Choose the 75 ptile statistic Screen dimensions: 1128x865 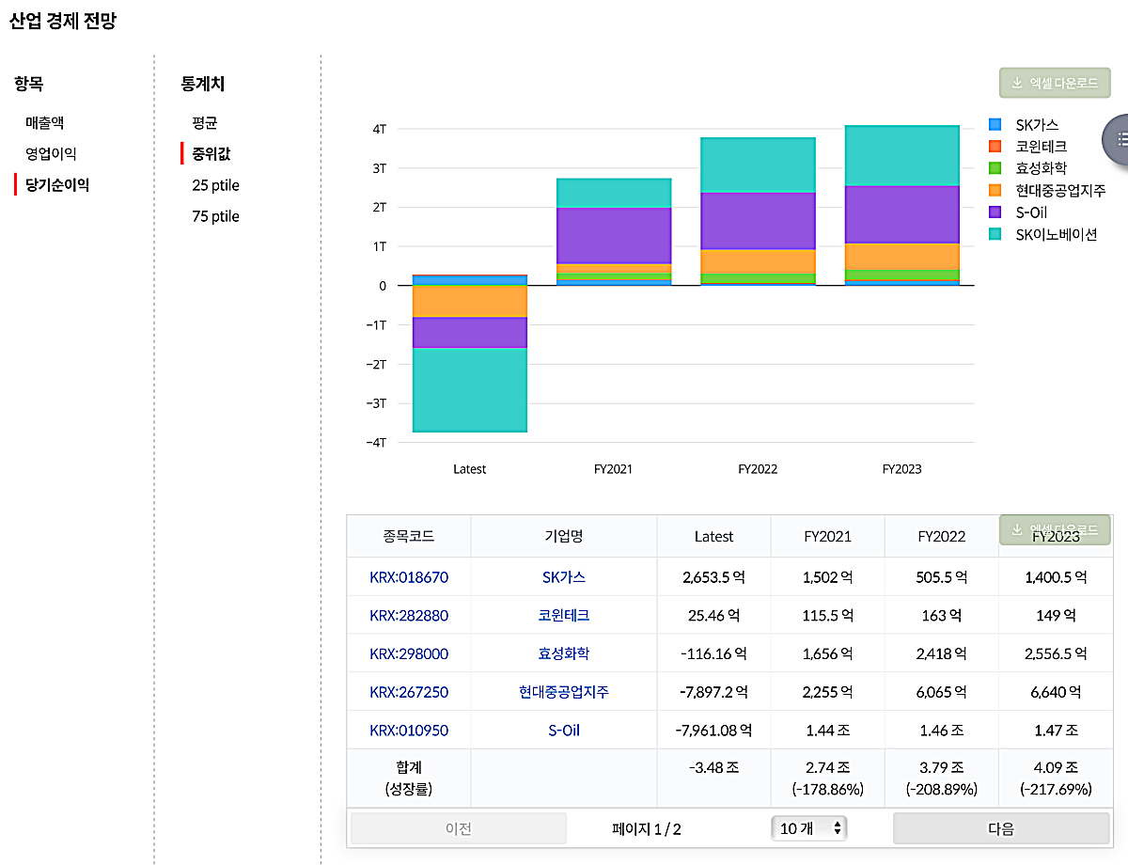click(216, 216)
